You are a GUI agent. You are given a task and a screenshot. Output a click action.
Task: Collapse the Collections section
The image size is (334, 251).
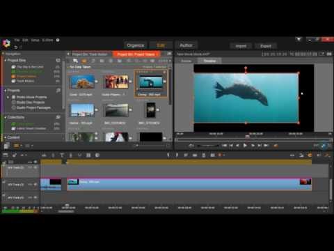pos(6,117)
